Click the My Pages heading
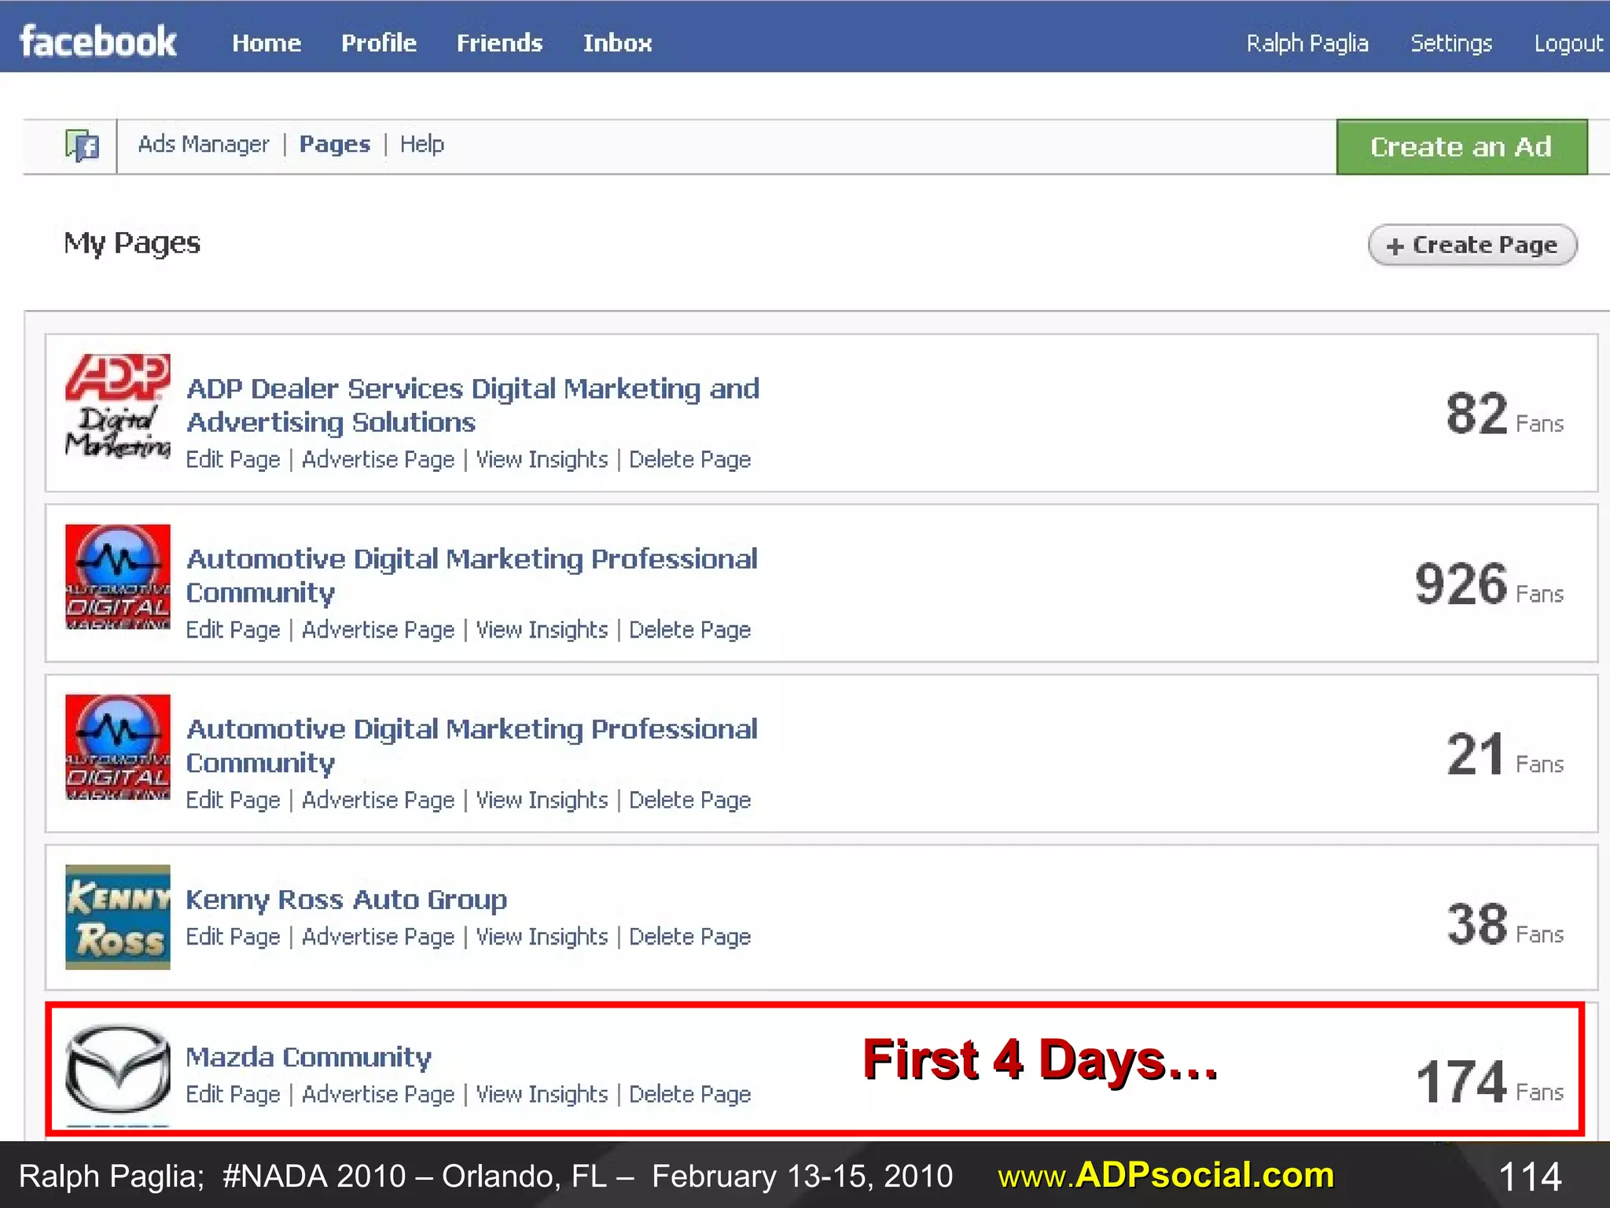 click(x=132, y=244)
